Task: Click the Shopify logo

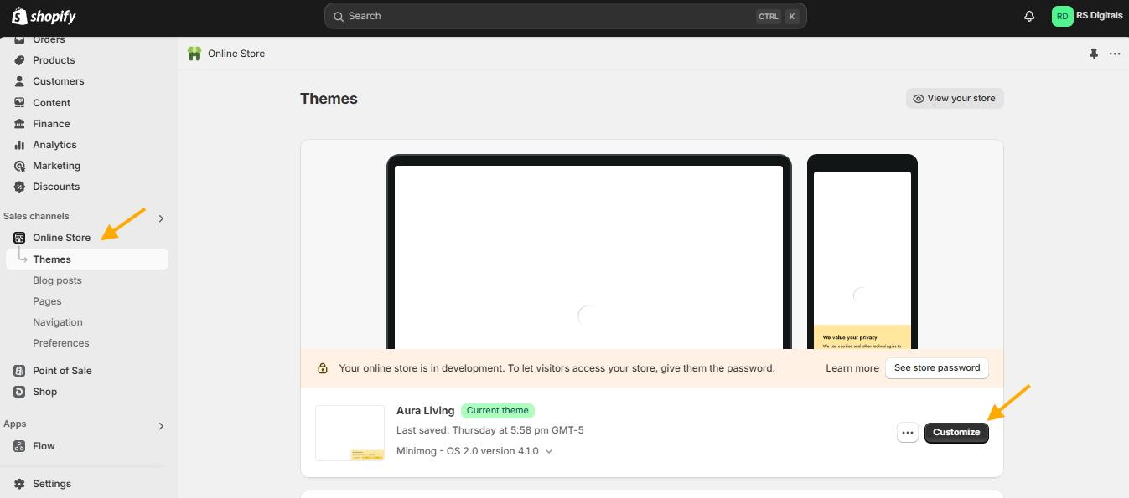Action: coord(44,16)
